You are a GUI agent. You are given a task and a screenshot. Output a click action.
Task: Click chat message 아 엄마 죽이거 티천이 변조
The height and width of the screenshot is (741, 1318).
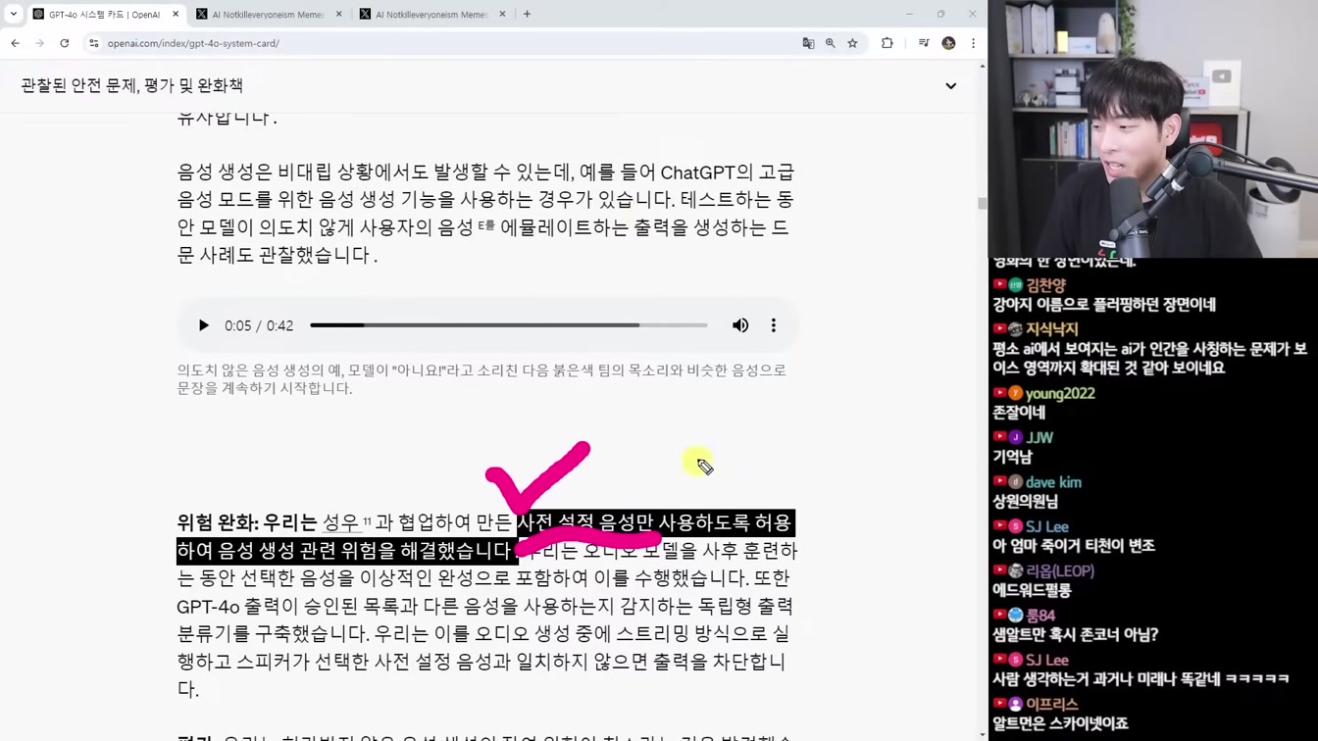pos(1074,546)
